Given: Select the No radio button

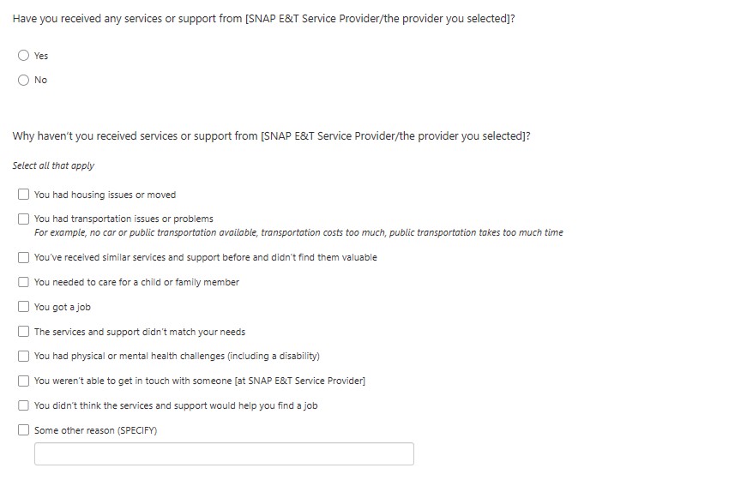Looking at the screenshot, I should (x=23, y=80).
